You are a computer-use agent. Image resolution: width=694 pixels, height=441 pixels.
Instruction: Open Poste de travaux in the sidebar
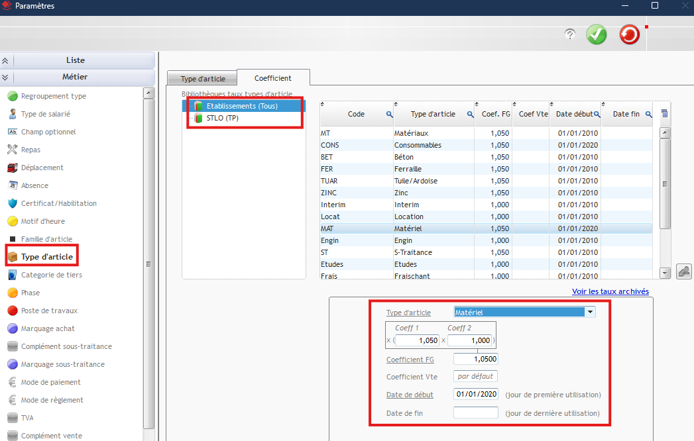click(49, 311)
